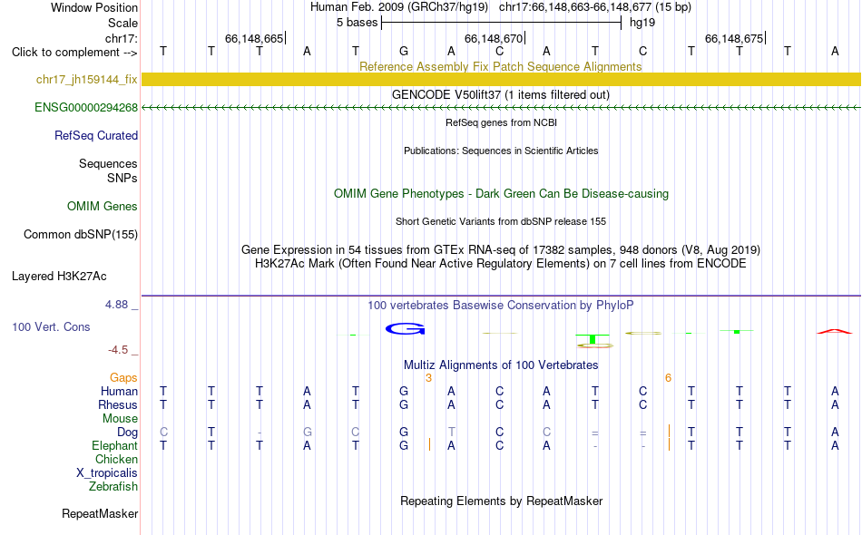Open the RepeatMasker track label
The image size is (862, 535).
pyautogui.click(x=100, y=514)
